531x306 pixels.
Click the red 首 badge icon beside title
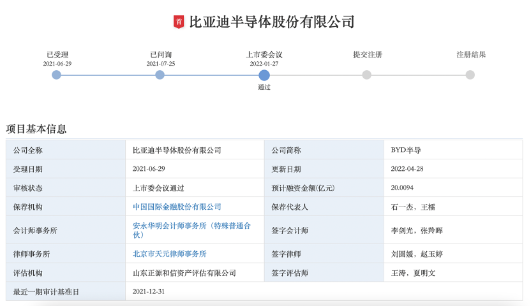(x=179, y=22)
